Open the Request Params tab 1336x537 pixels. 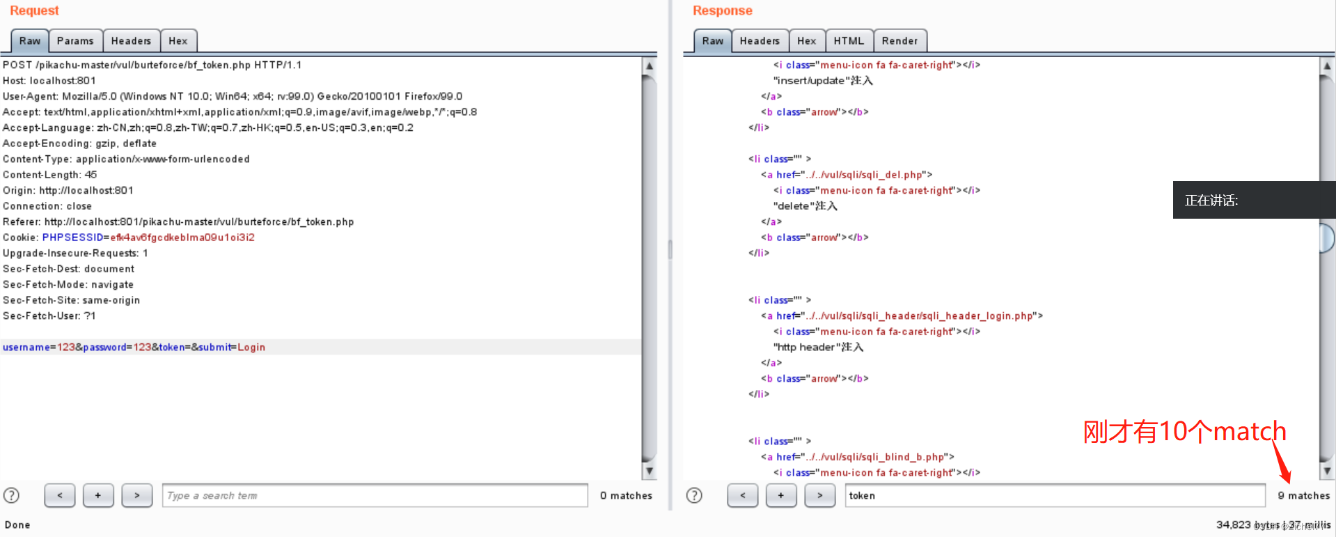[x=75, y=41]
